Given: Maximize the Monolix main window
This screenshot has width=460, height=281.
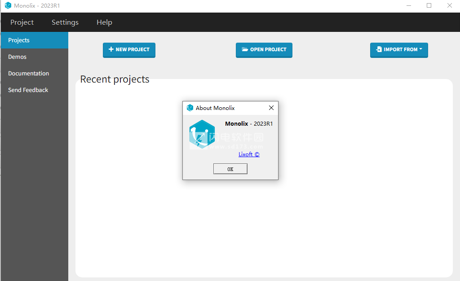Looking at the screenshot, I should tap(429, 5).
